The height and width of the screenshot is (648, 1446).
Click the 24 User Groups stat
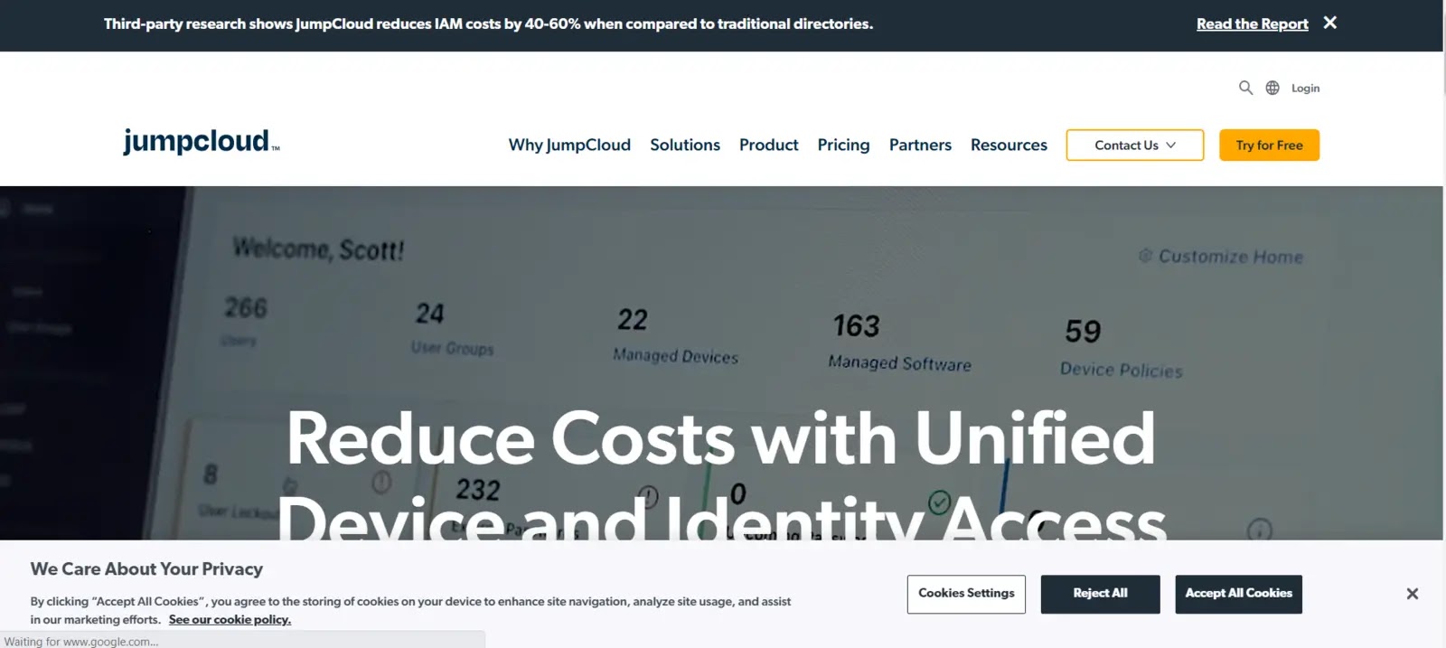pos(452,330)
